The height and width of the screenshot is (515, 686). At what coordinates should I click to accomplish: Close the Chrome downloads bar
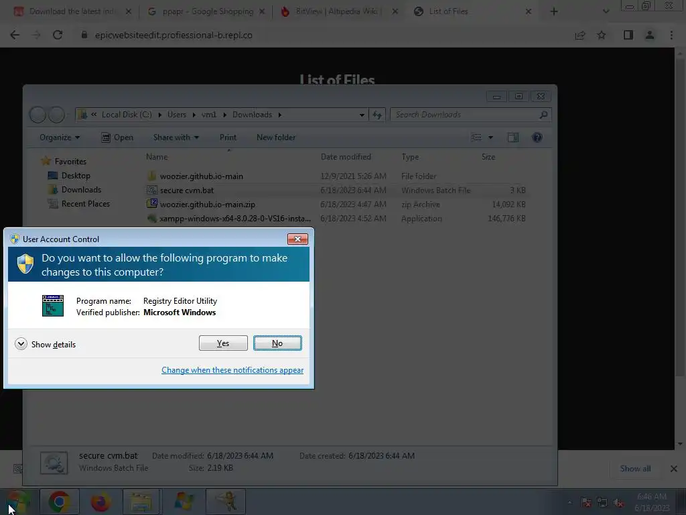coord(674,469)
